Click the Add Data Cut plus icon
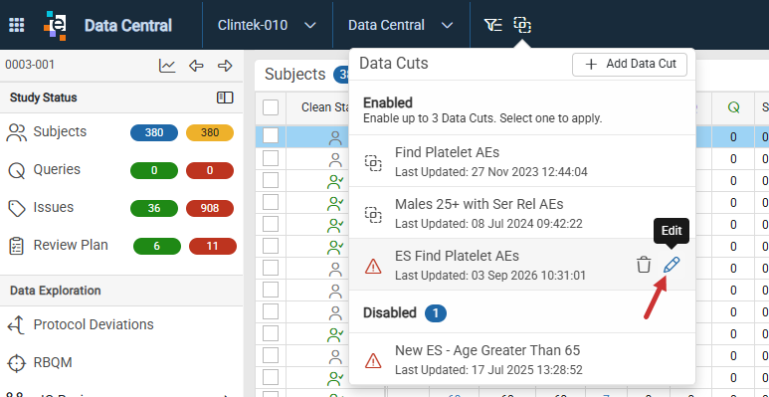Screen dimensions: 769x397 tap(592, 65)
